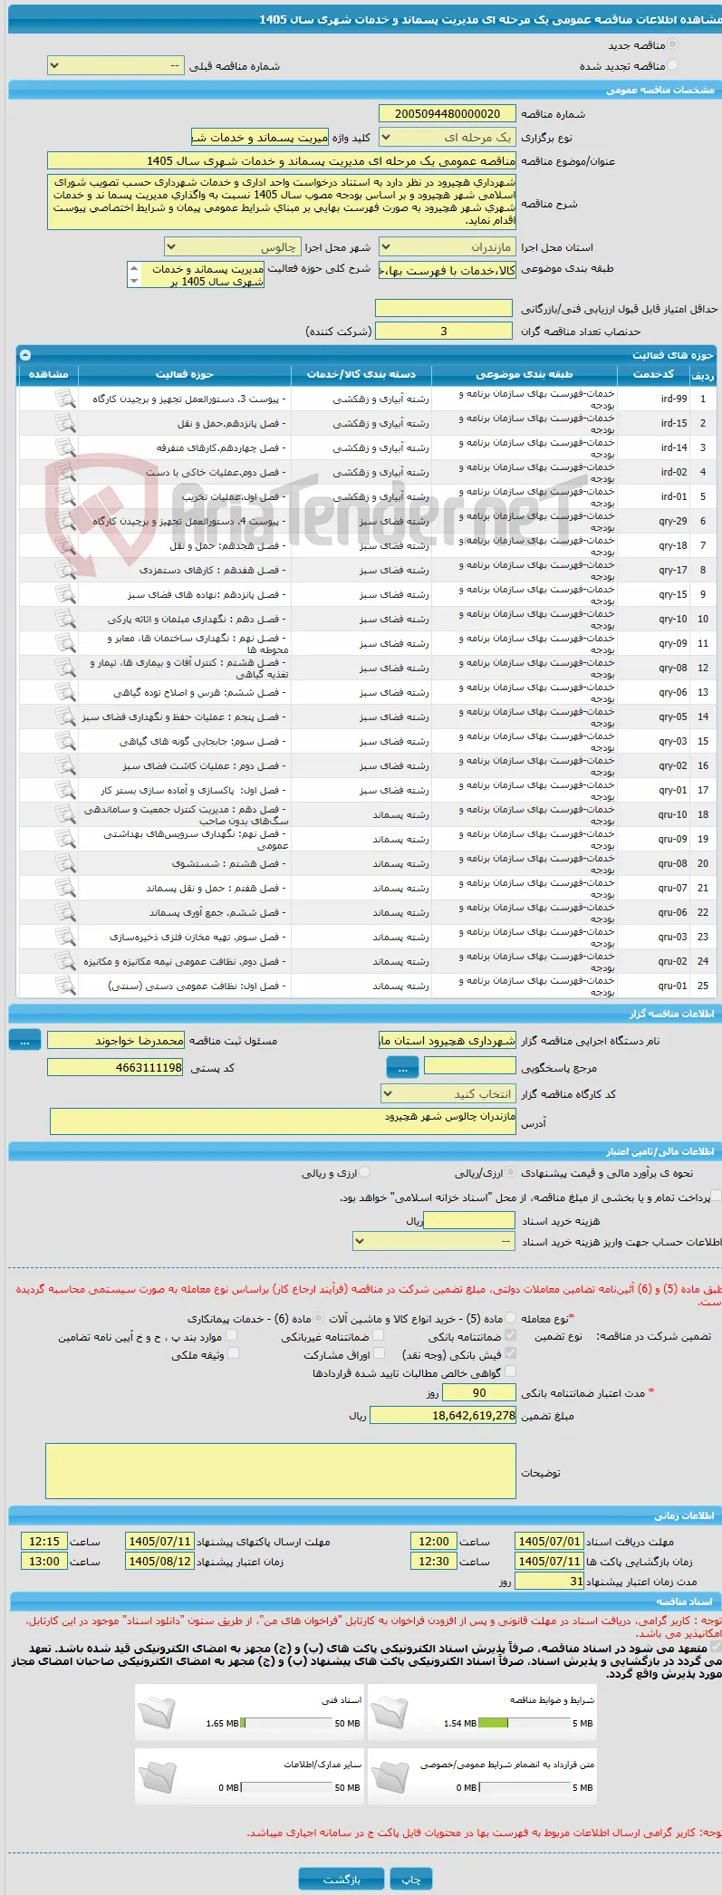
Task: Click the چاپ print button
Action: coord(411,1880)
